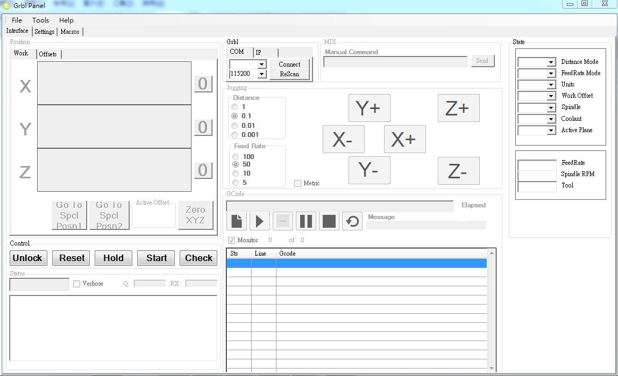Zero the Y axis position button

[x=203, y=127]
